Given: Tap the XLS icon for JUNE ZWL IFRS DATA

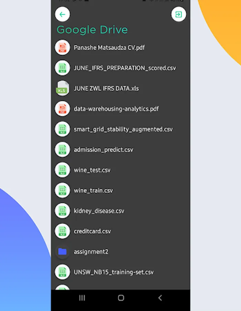Looking at the screenshot, I should pos(62,88).
